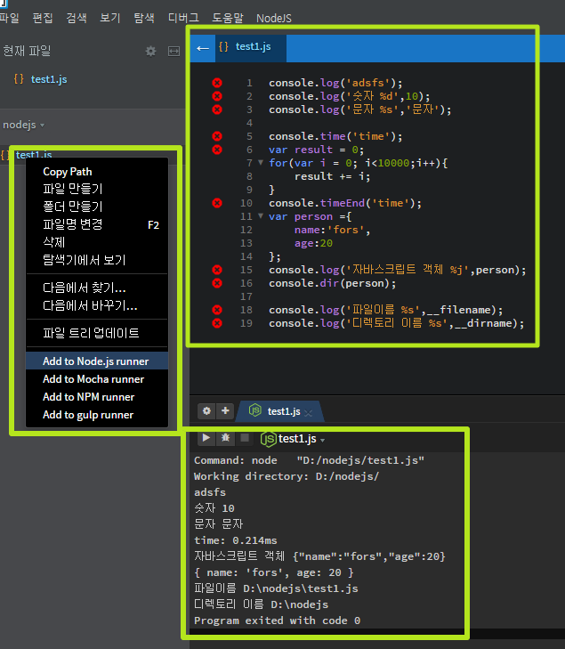The width and height of the screenshot is (565, 649).
Task: Choose 다음에서 바꾸기... from context menu
Action: (97, 305)
